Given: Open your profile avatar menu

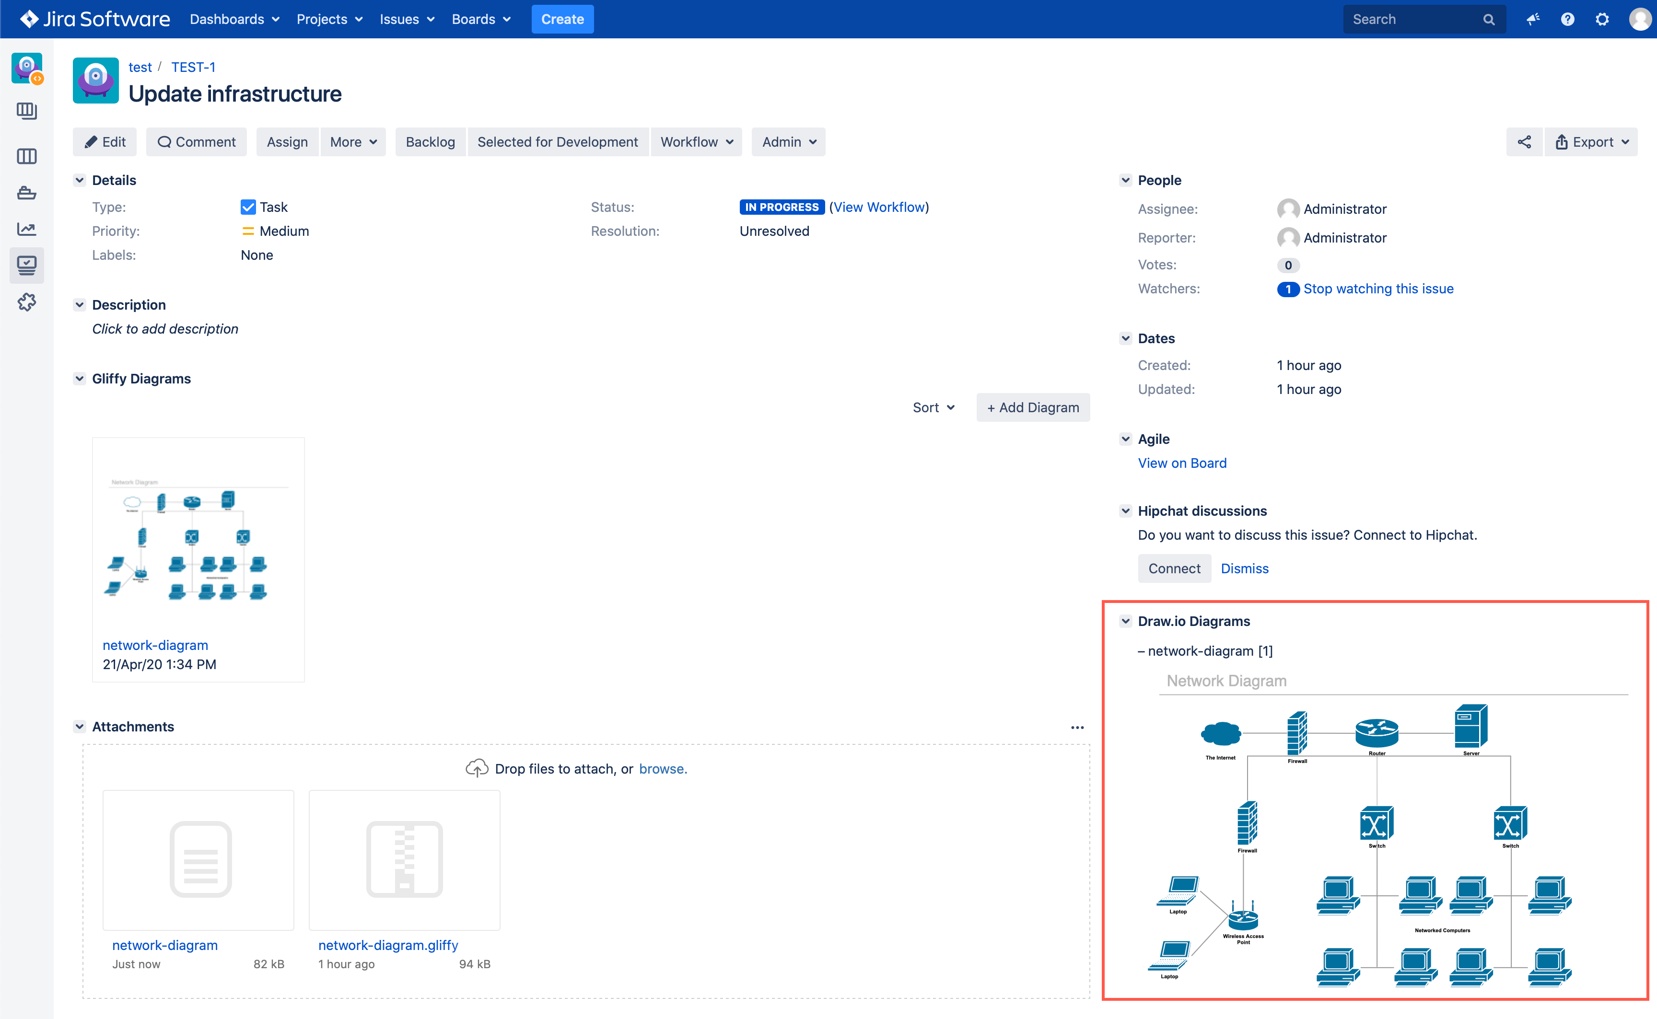Looking at the screenshot, I should click(1639, 19).
